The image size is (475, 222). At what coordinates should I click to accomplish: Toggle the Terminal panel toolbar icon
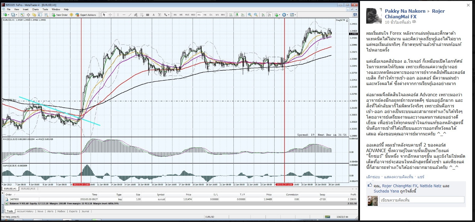coord(40,15)
